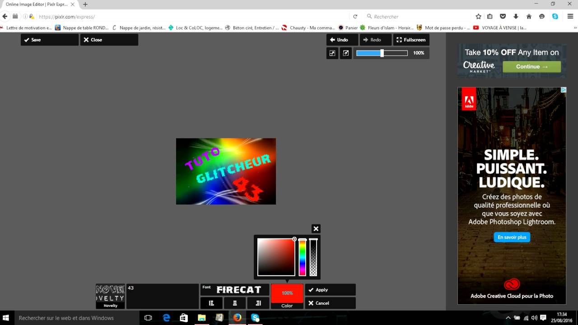
Task: Click the text input containing 43
Action: point(163,296)
